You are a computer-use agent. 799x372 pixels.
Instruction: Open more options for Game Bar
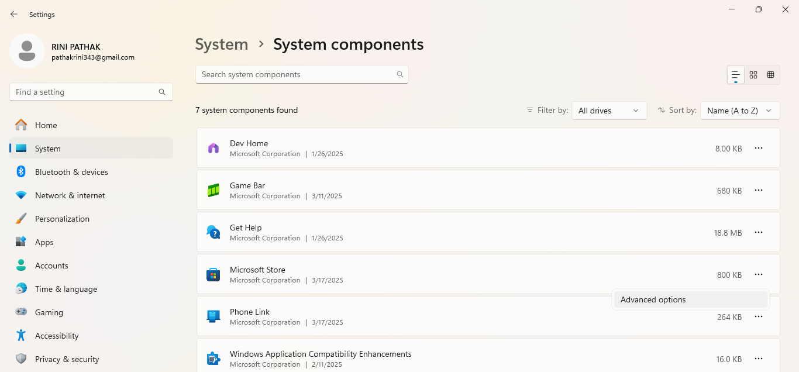point(759,191)
